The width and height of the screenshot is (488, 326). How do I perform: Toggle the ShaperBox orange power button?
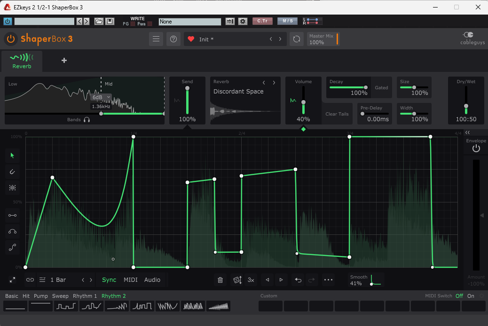tap(11, 39)
